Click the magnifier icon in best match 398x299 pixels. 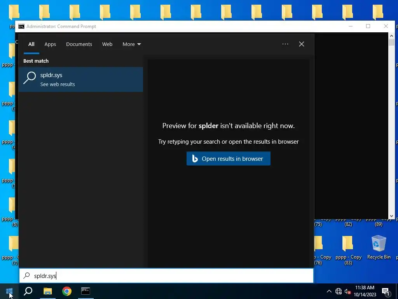point(30,77)
